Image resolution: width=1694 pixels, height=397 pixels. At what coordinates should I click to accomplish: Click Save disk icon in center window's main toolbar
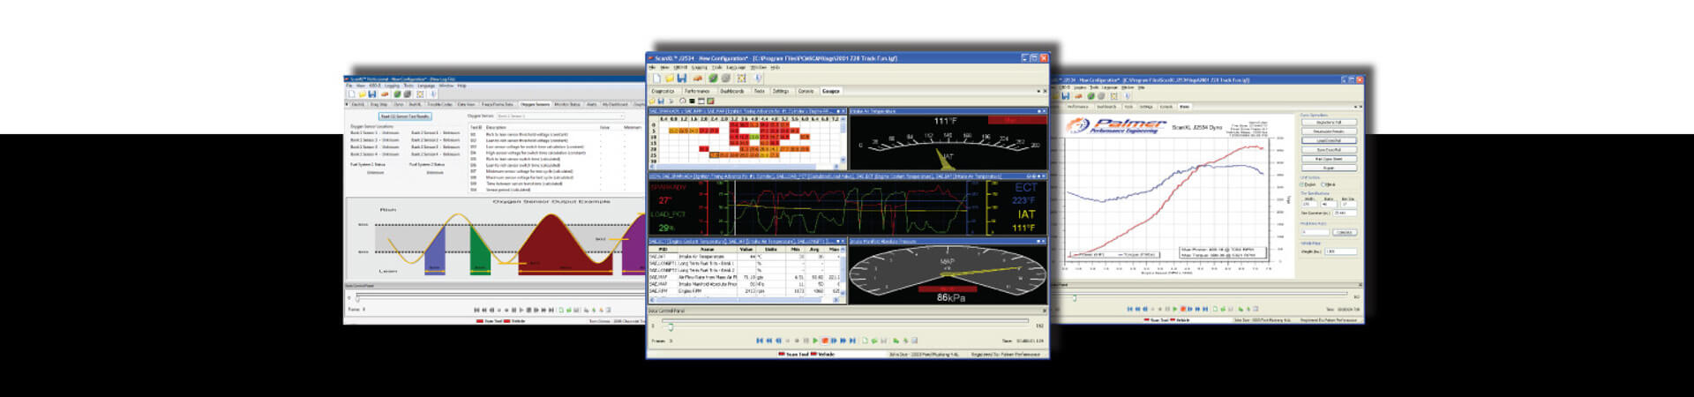point(682,79)
